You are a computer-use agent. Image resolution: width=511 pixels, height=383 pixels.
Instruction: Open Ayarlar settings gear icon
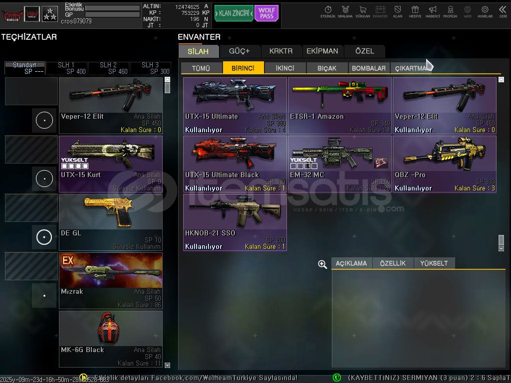tap(485, 12)
